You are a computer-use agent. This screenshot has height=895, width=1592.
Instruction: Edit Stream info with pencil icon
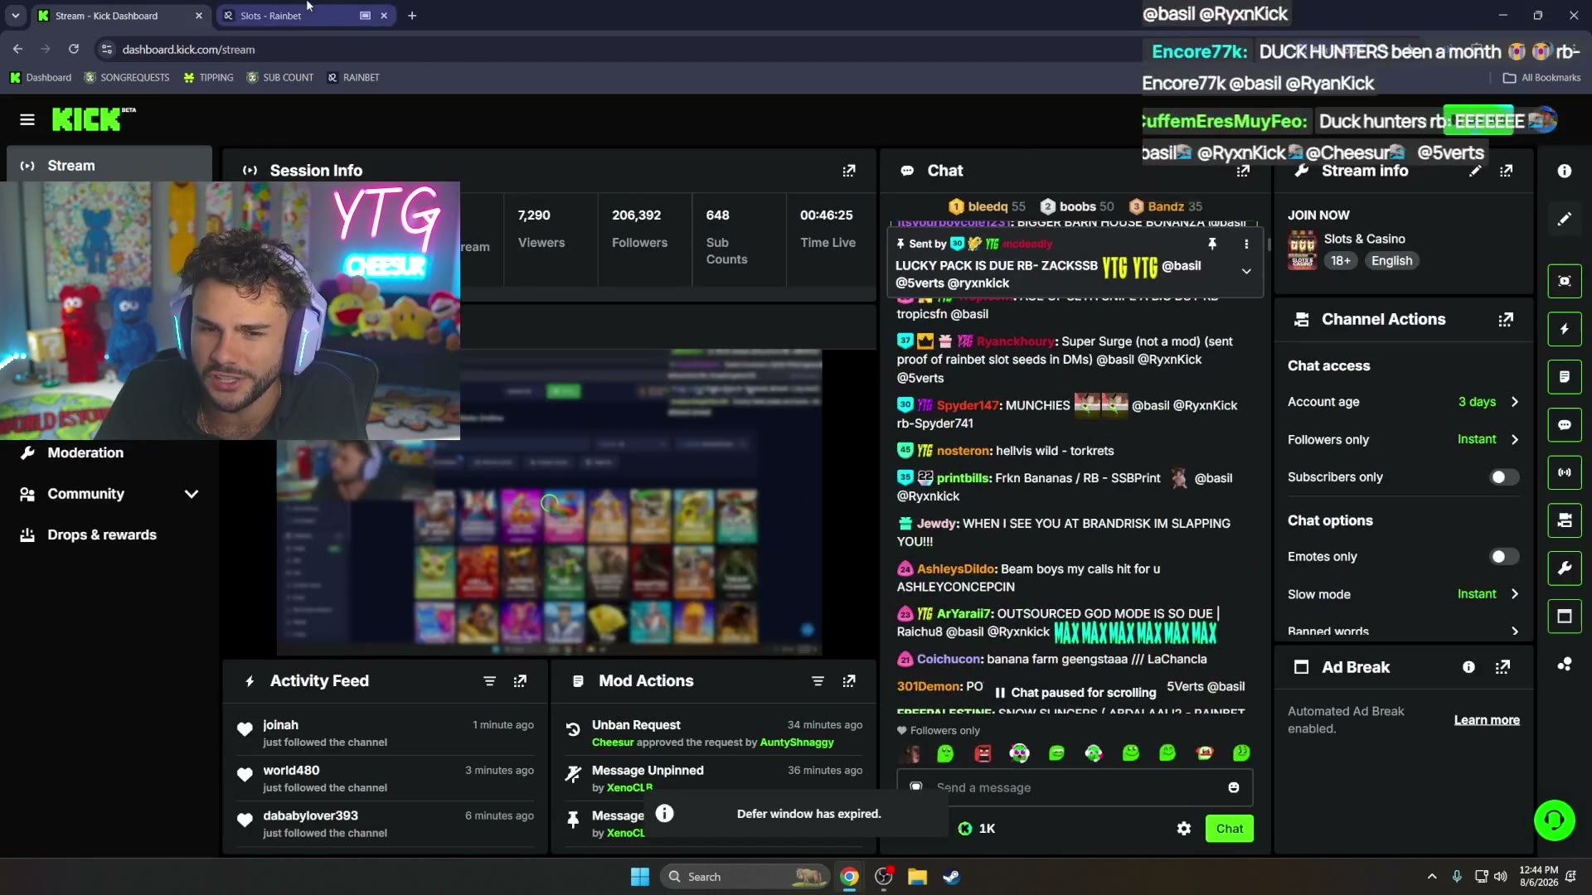pos(1475,171)
